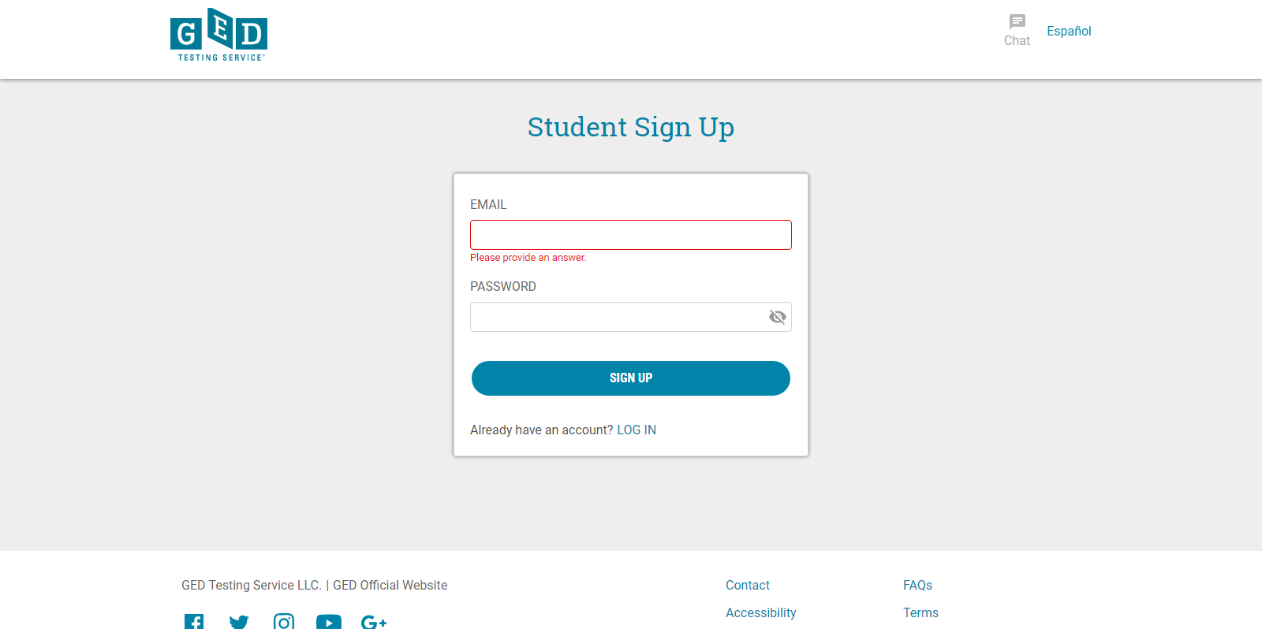The image size is (1262, 629).
Task: Click the GED Testing Service logo
Action: tap(218, 35)
